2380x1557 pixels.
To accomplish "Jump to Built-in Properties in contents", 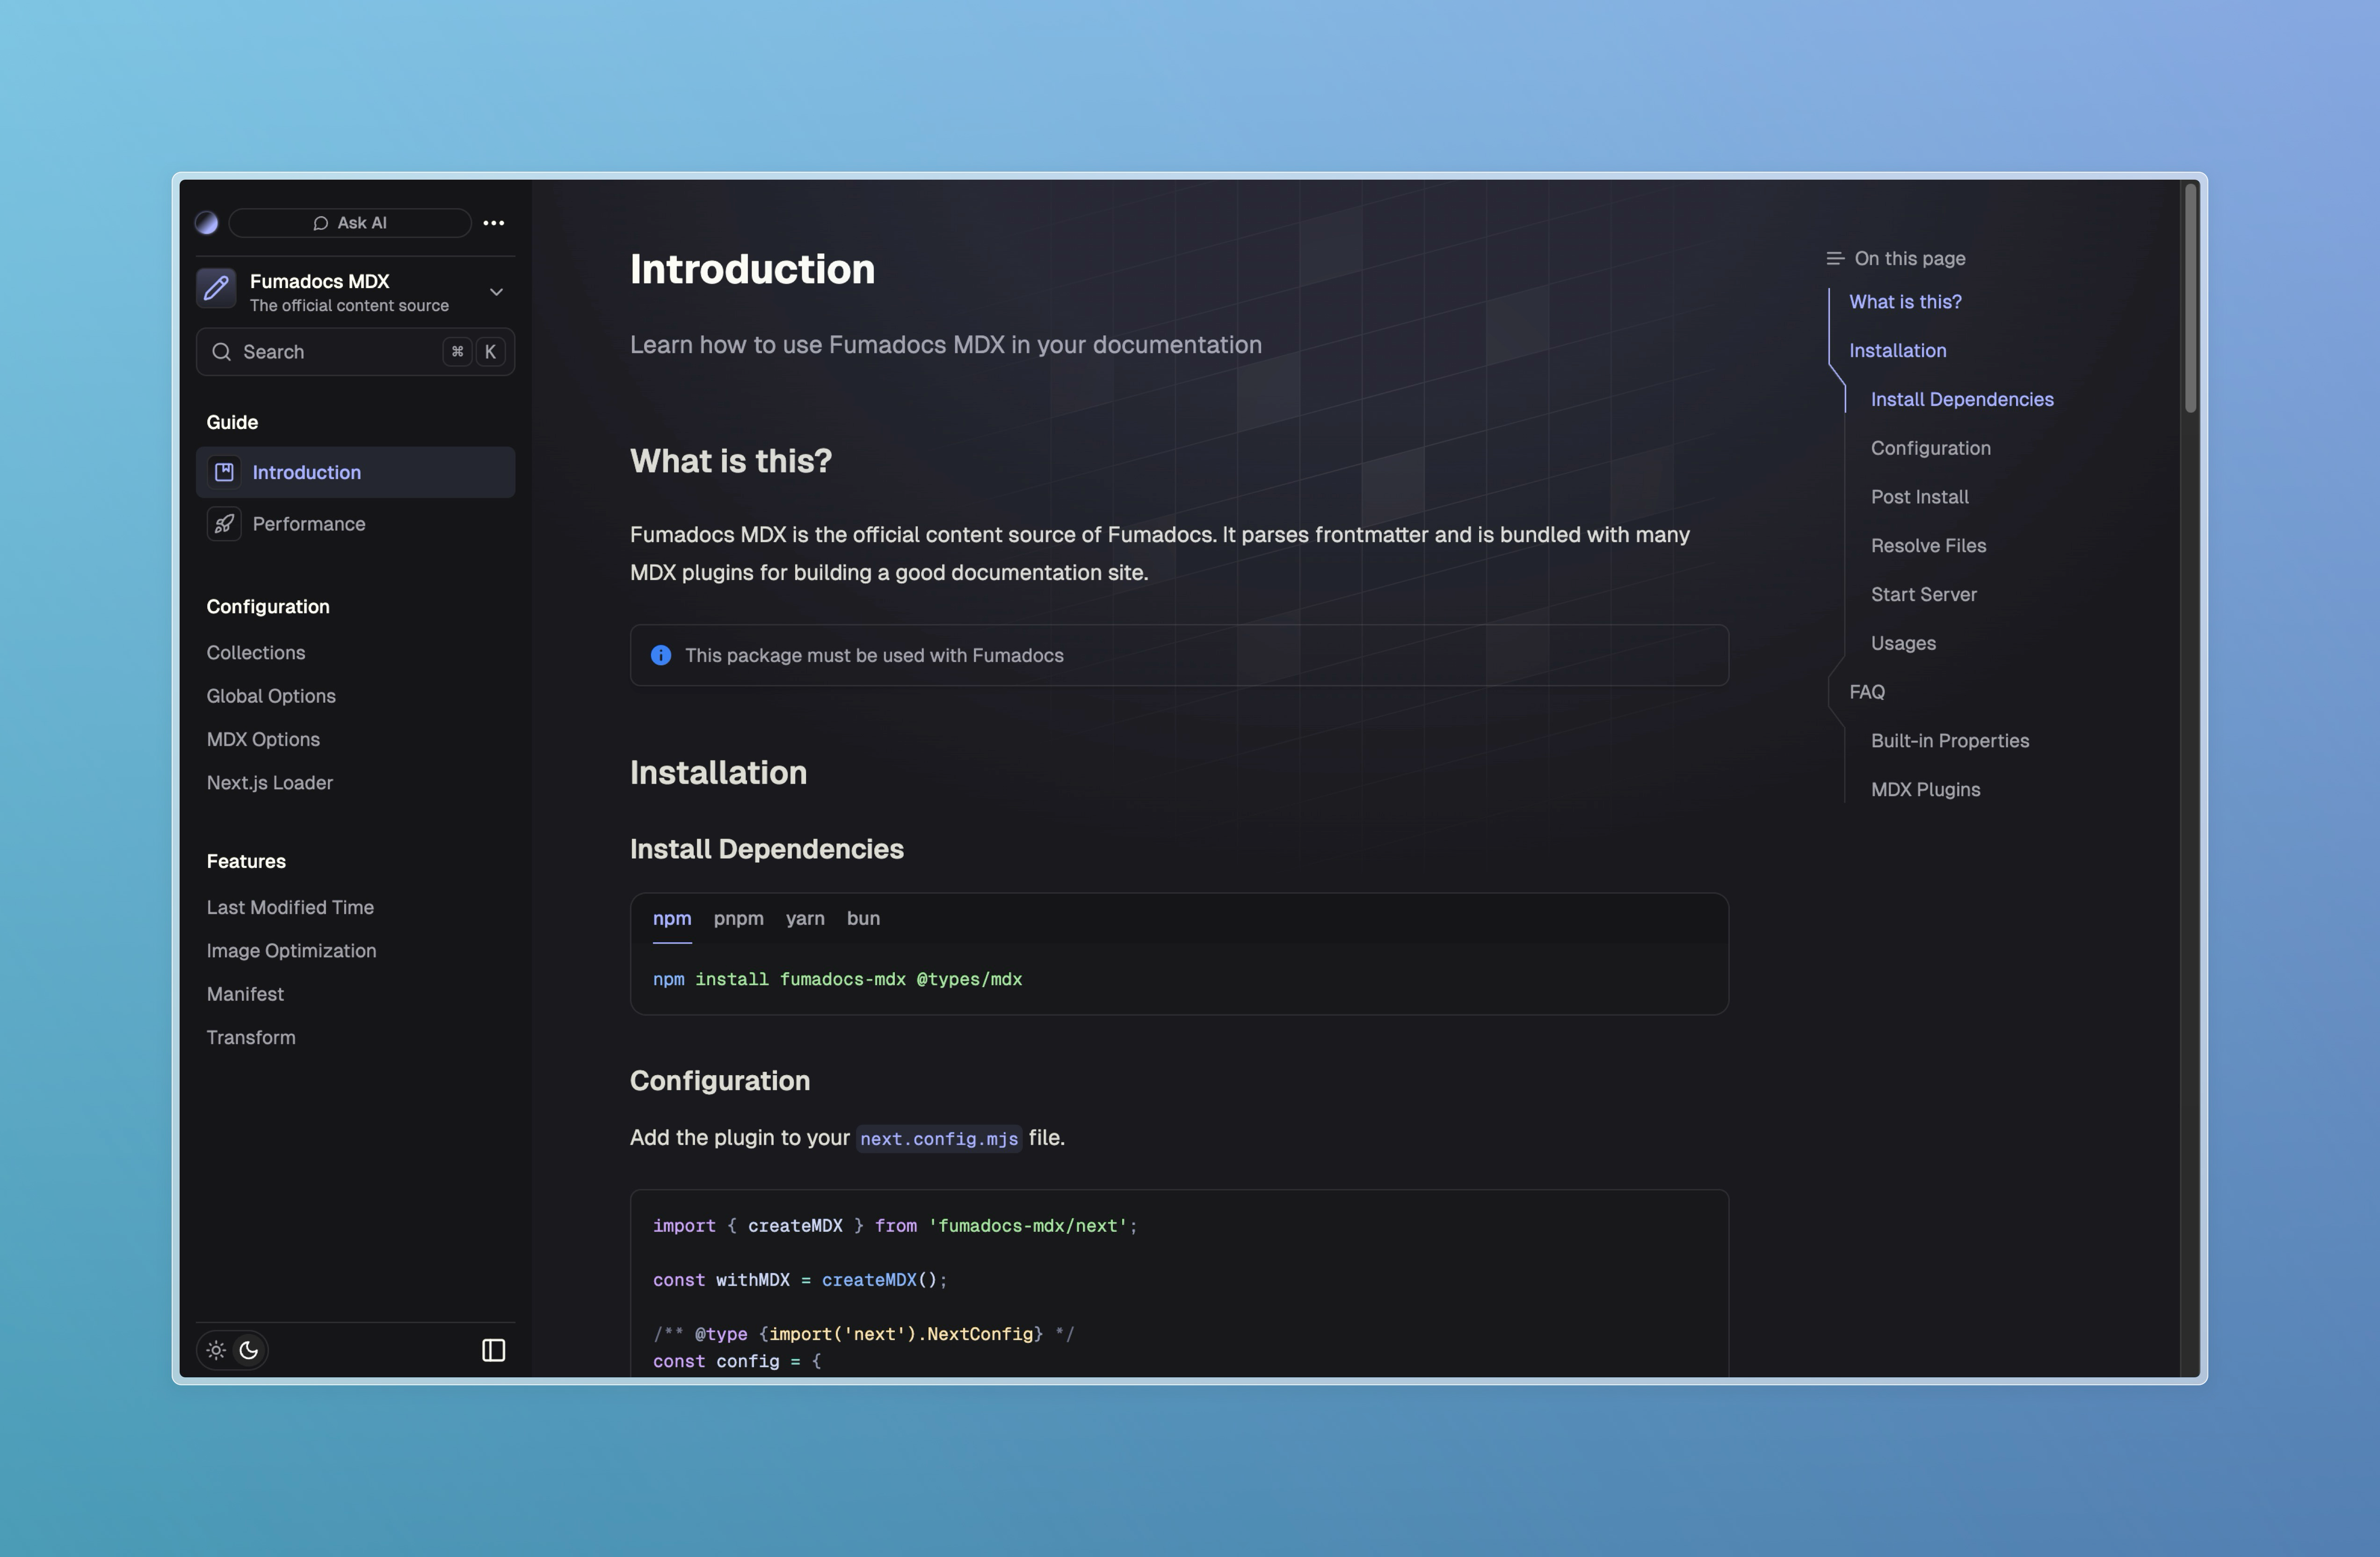I will pos(1949,741).
